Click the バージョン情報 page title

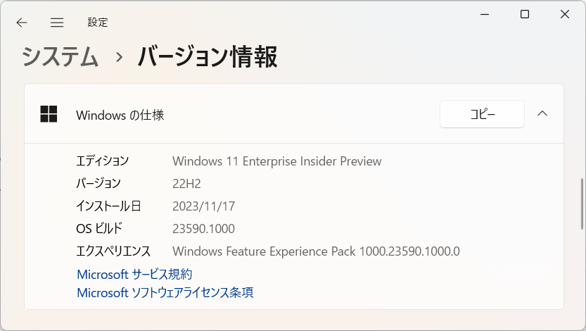click(208, 57)
